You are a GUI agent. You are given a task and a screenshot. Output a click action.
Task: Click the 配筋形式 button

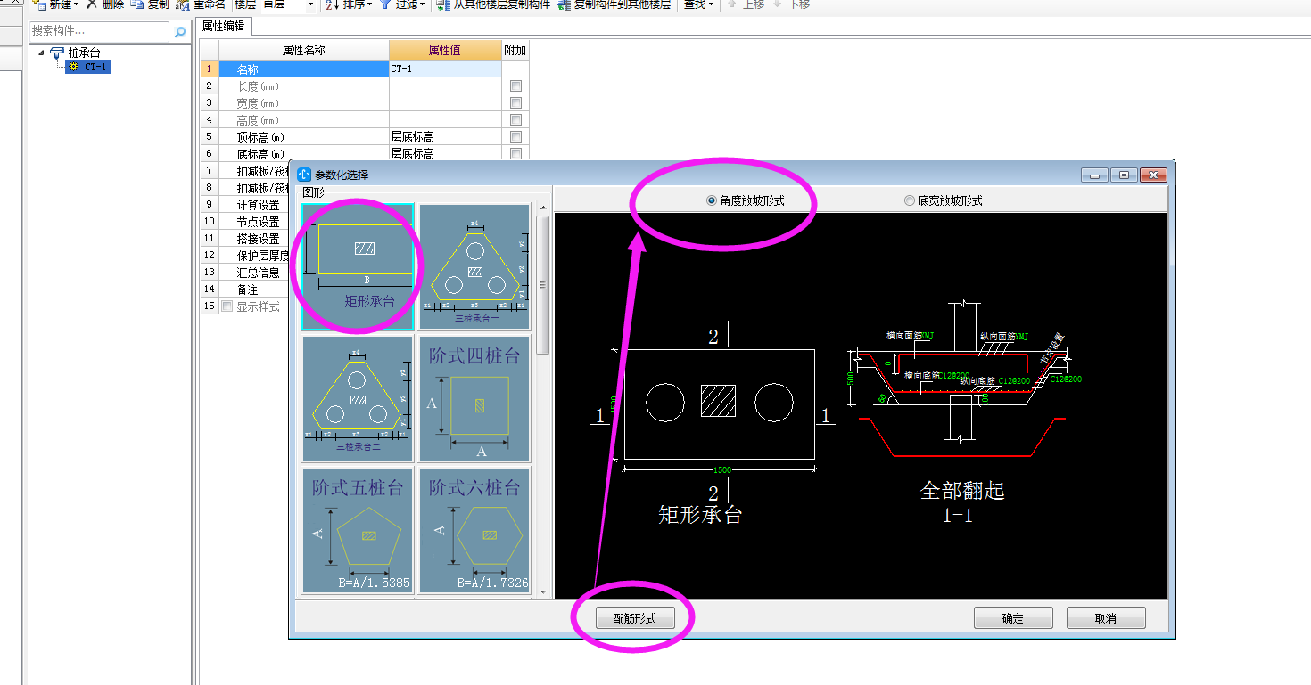(x=634, y=618)
